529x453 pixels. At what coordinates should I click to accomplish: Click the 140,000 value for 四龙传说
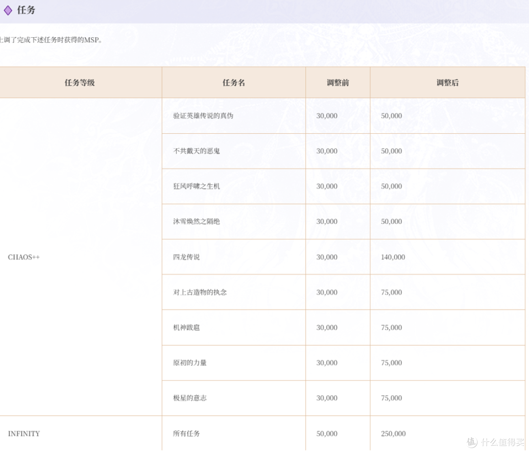(393, 257)
